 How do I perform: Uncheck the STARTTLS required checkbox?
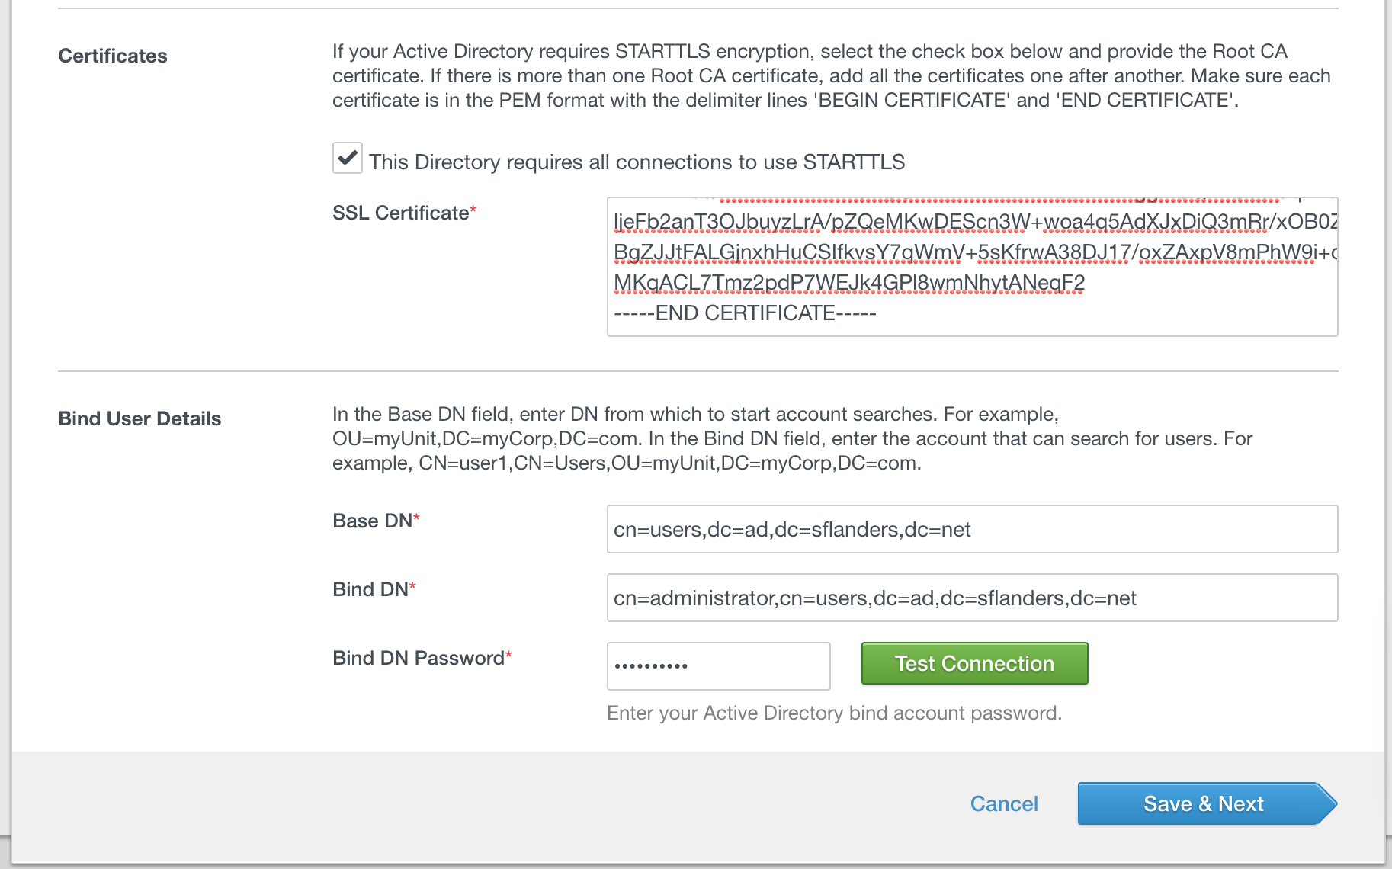(x=348, y=159)
